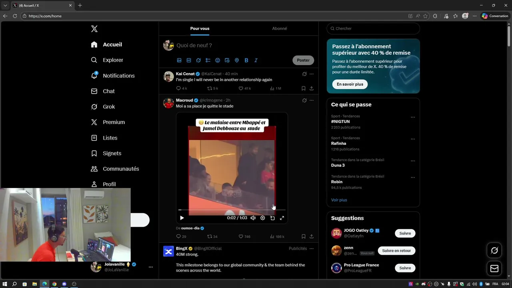Image resolution: width=512 pixels, height=288 pixels.
Task: Click Suivre en retour for zenn
Action: [x=396, y=251]
